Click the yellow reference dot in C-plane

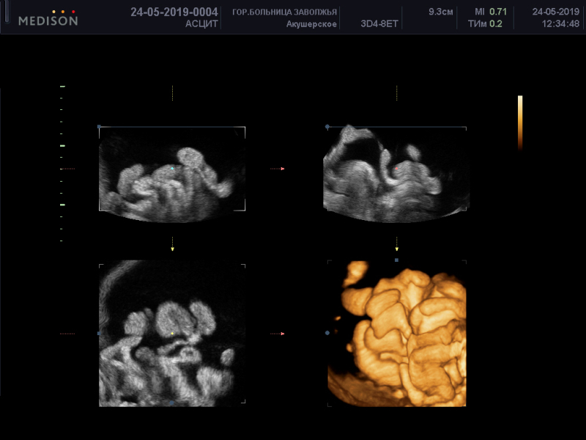tap(172, 334)
